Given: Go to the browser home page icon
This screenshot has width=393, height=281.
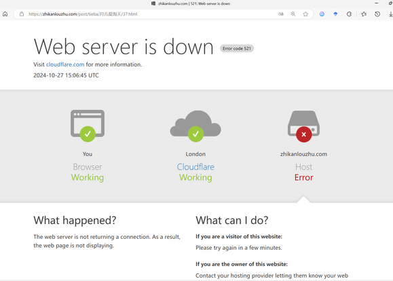Looking at the screenshot, I should pos(5,14).
